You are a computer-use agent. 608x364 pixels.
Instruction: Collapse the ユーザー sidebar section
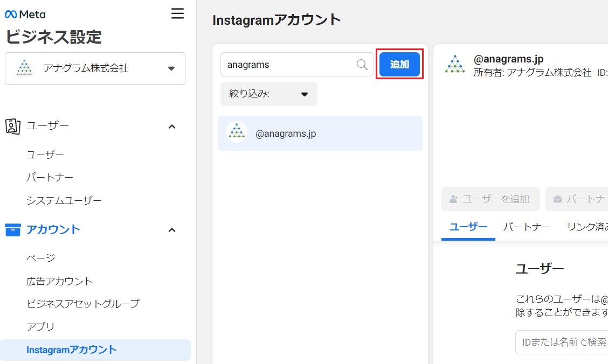click(x=171, y=127)
